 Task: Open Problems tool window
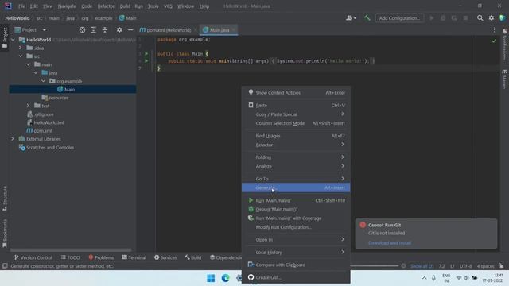[101, 257]
